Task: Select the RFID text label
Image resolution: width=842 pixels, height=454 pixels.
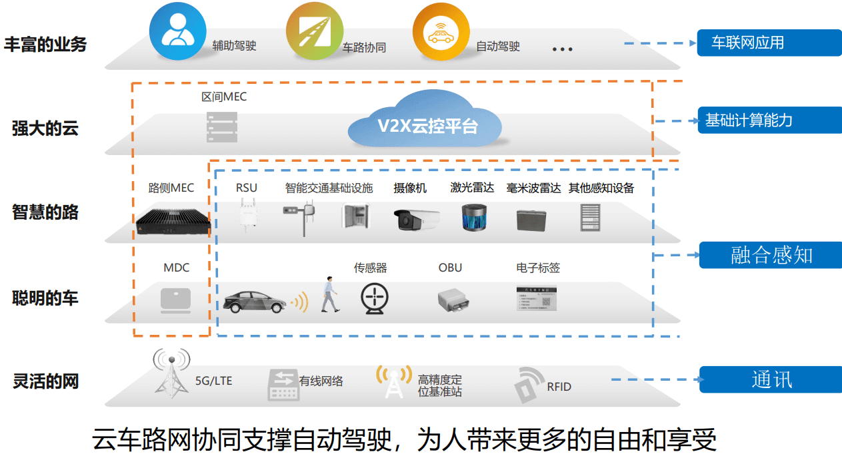Action: pos(559,387)
